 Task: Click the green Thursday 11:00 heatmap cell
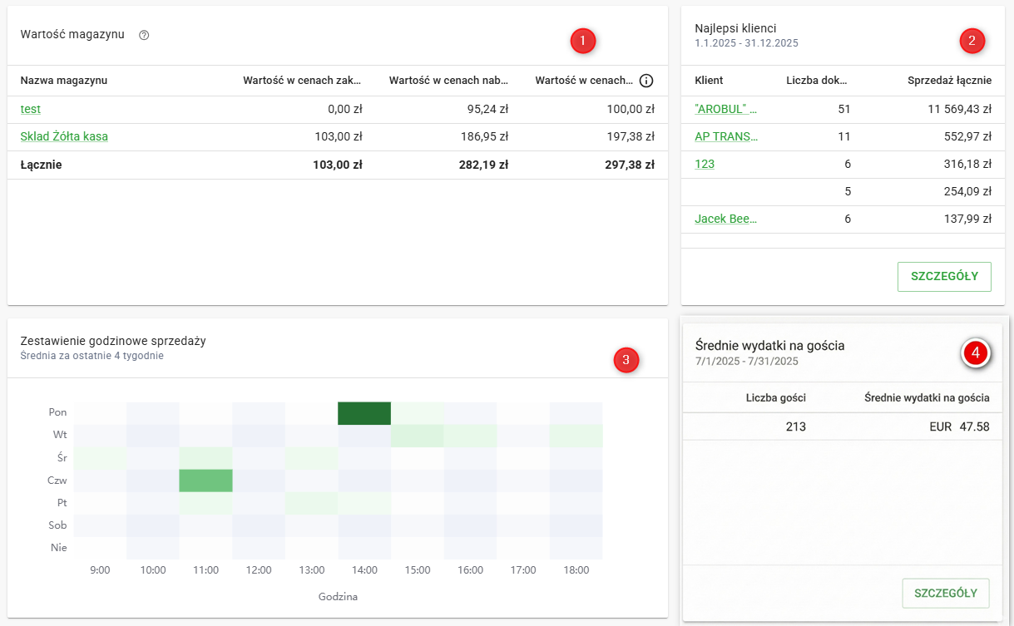tap(205, 481)
